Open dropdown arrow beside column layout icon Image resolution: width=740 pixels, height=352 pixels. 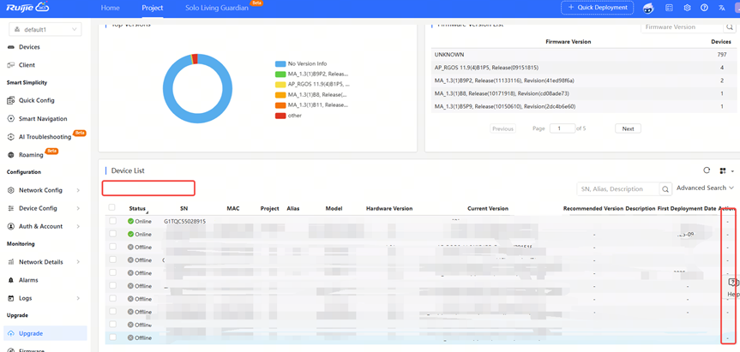tap(732, 171)
